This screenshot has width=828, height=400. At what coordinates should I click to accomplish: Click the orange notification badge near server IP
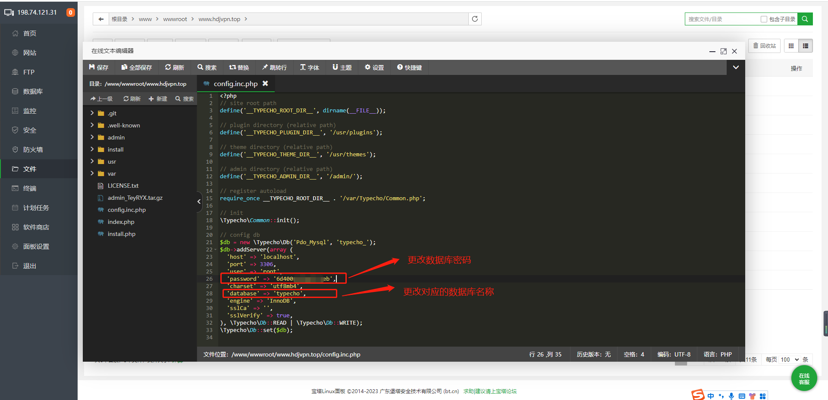coord(70,12)
